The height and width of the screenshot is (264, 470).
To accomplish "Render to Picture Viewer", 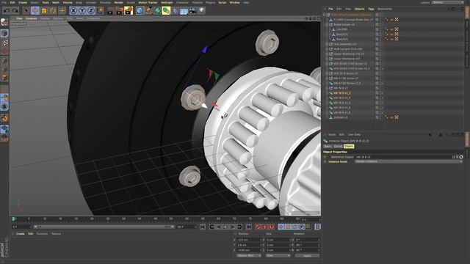I will point(120,11).
